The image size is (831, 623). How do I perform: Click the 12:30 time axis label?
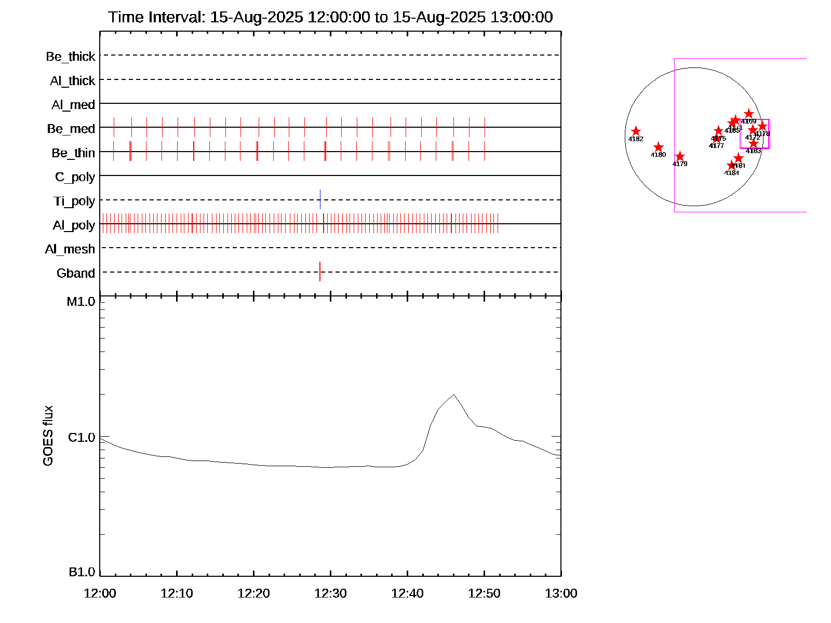[x=330, y=593]
